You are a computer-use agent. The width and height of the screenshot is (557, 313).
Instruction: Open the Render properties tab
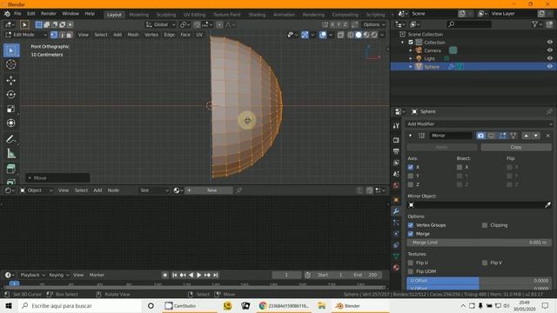(396, 140)
